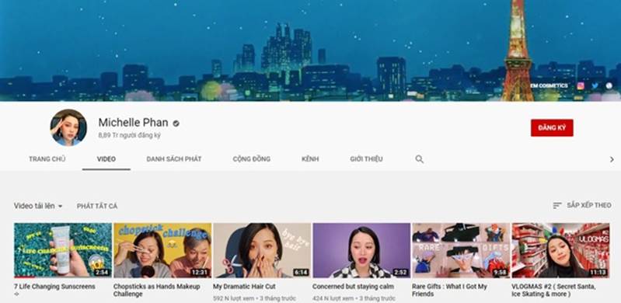Click the Michelle Phan channel name
Image resolution: width=621 pixels, height=303 pixels.
[134, 123]
